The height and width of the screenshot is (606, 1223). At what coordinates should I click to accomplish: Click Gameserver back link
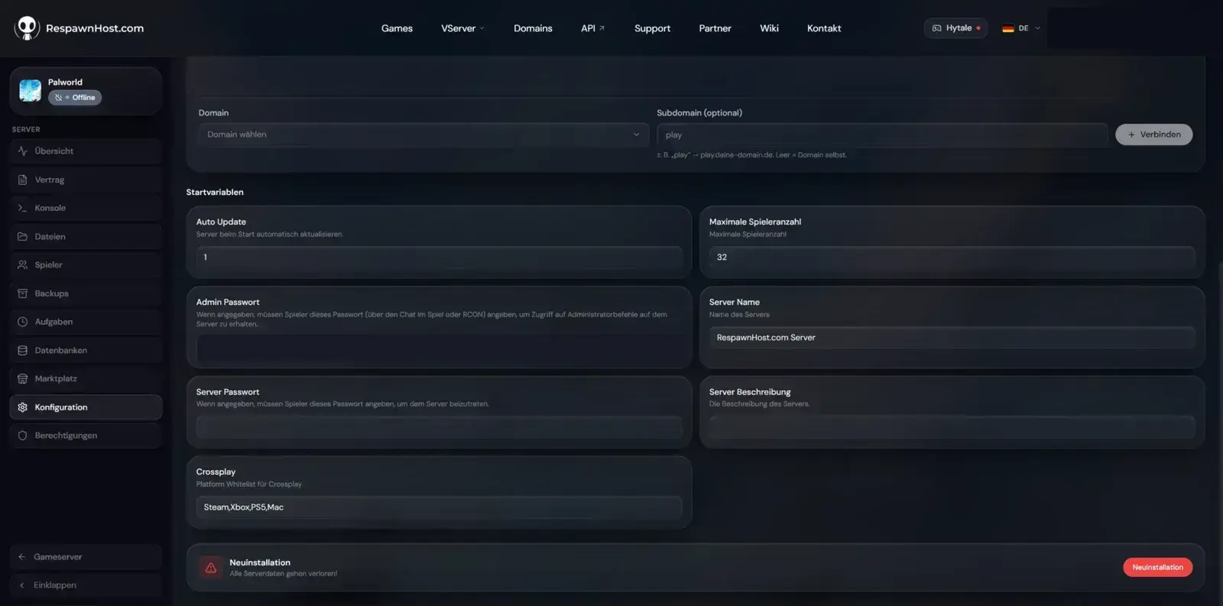[86, 557]
